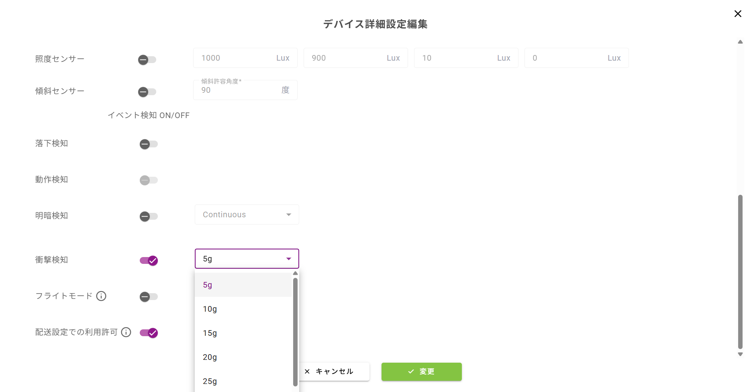Click page scrollbar down arrow
The image size is (751, 392).
click(x=740, y=354)
